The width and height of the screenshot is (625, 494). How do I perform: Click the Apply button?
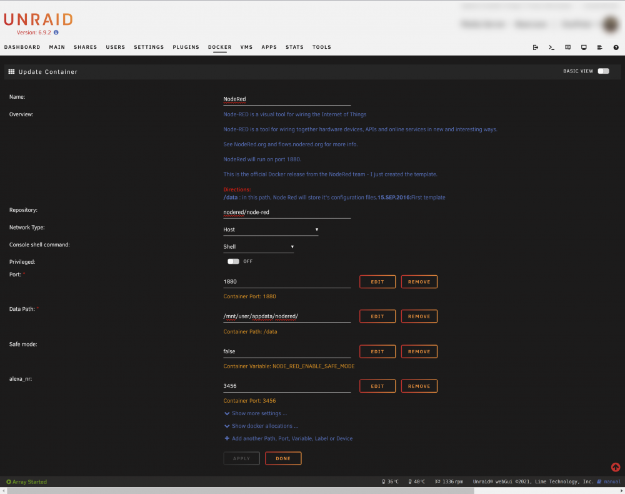tap(241, 458)
